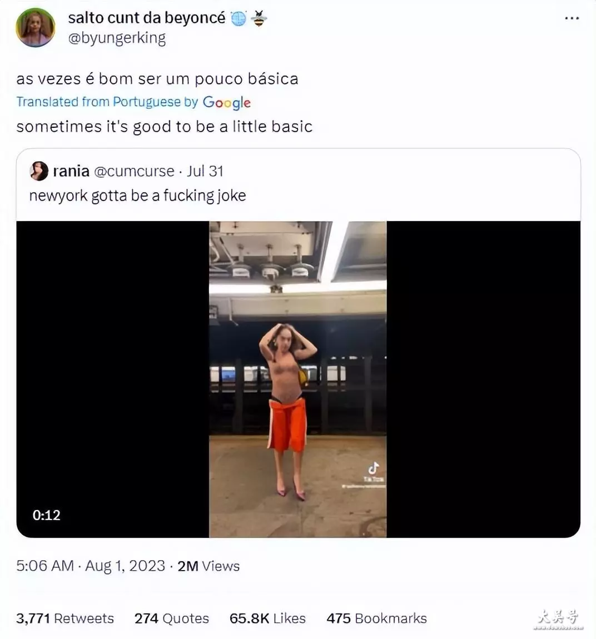Click Translated from Portuguese by link
This screenshot has height=639, width=596.
pos(107,102)
